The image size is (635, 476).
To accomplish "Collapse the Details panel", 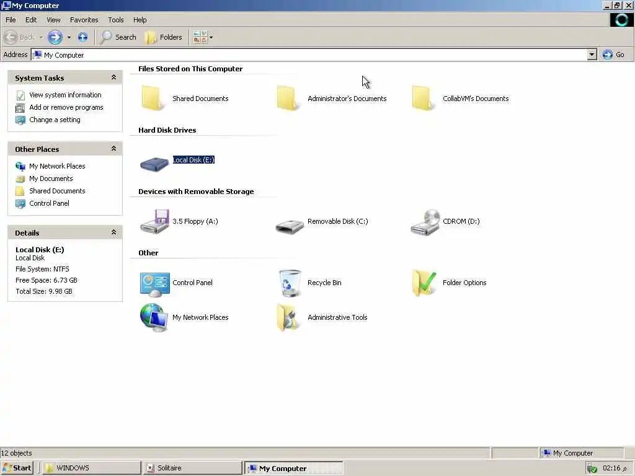I will (x=114, y=232).
